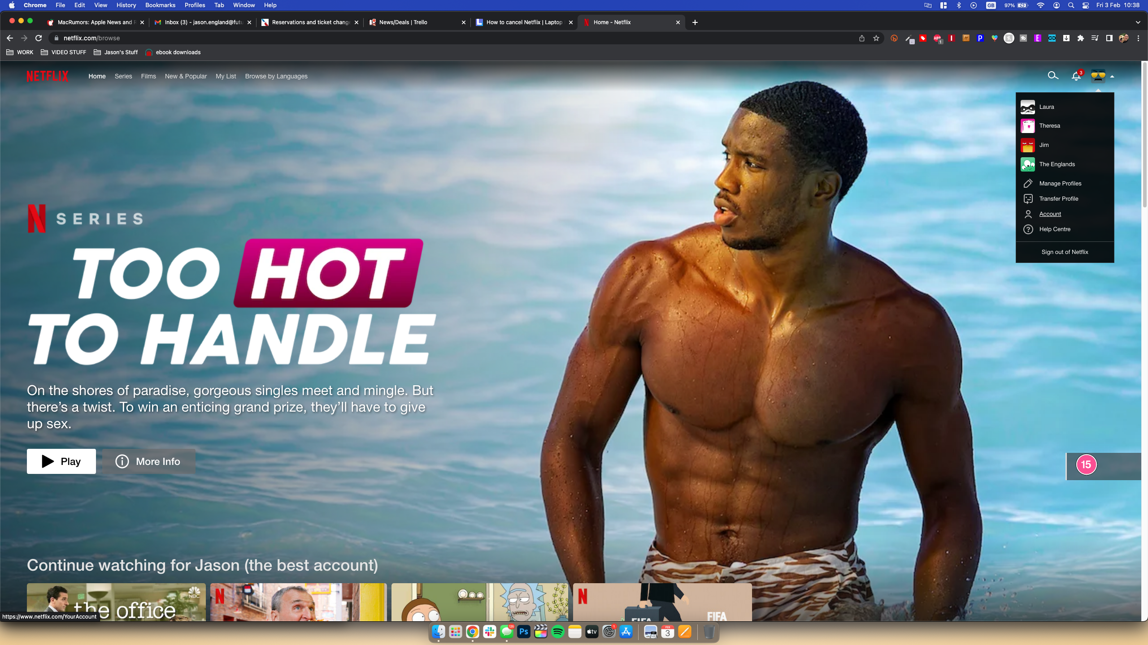
Task: Open the Films section
Action: (x=148, y=76)
